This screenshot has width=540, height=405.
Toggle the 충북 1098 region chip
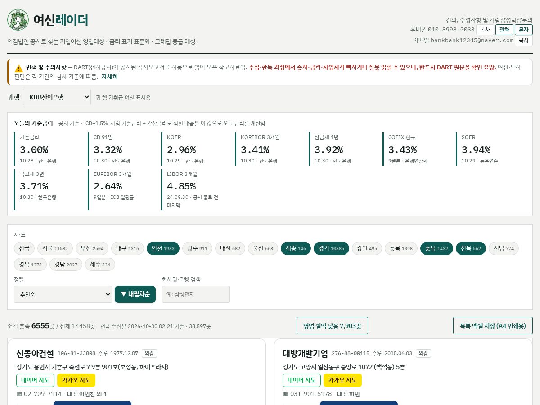401,248
